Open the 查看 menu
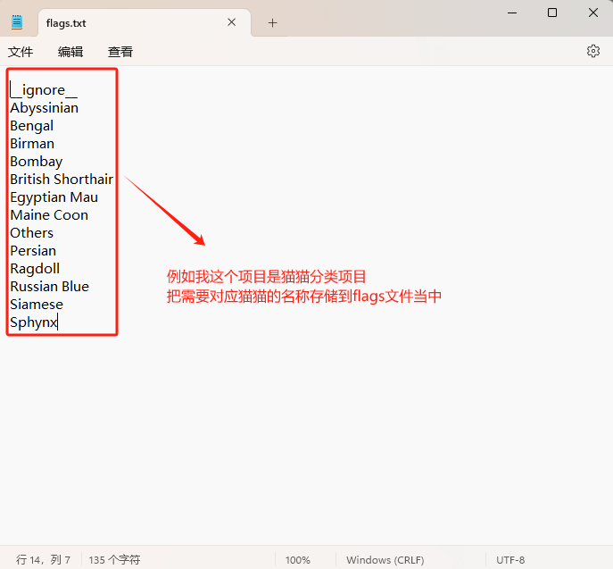 pos(120,52)
